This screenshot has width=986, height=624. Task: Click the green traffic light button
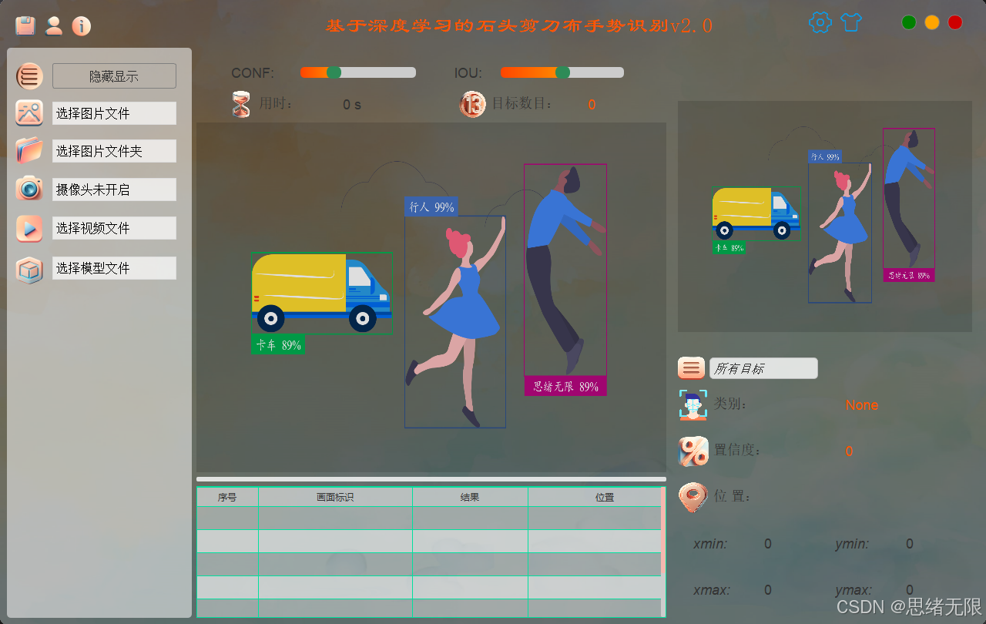coord(908,22)
